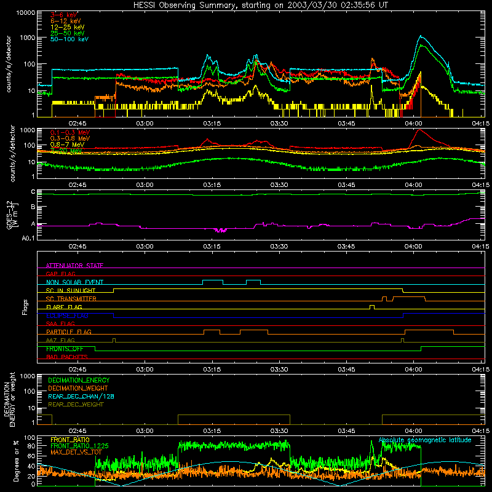This screenshot has height=492, width=492.
Task: Select the red 3-6 keV legend label
Action: tap(64, 15)
